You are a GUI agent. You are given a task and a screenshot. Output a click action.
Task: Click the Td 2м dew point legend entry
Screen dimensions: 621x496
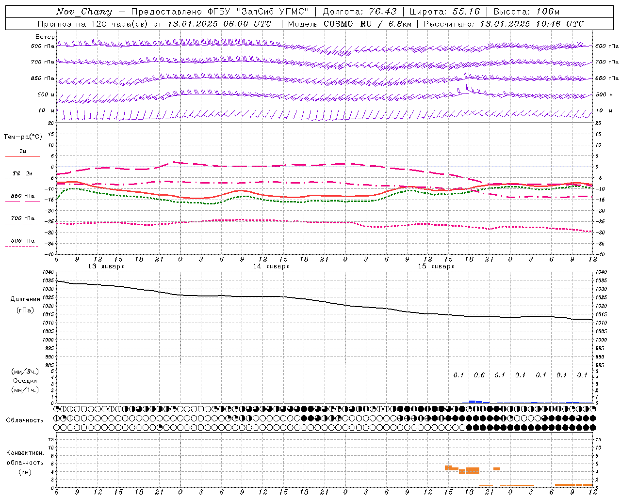point(22,173)
